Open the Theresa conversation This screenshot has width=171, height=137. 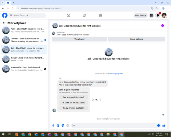[x=24, y=40]
